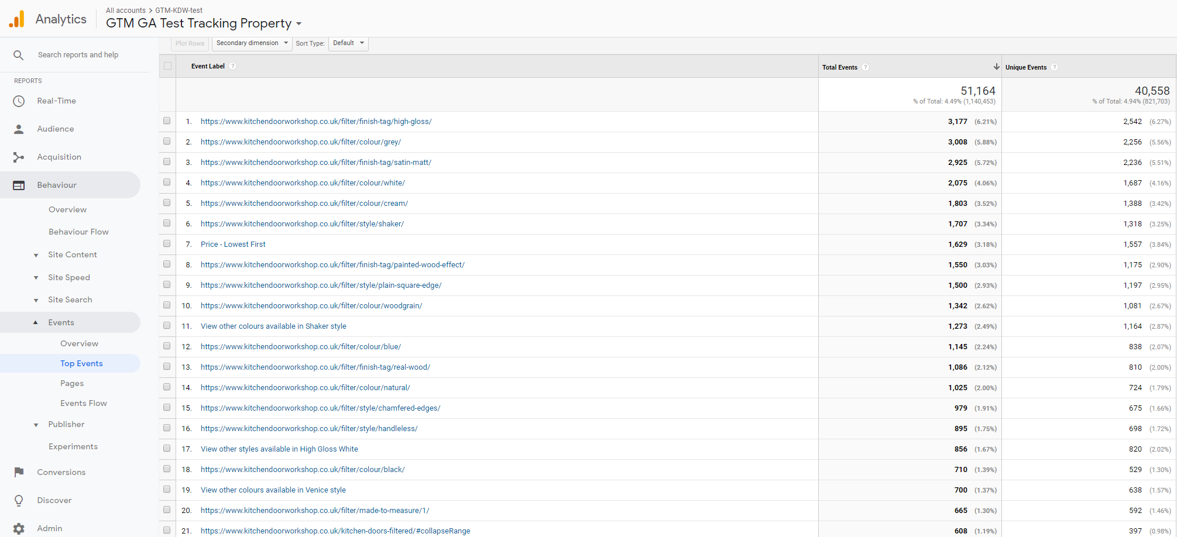Open Real-Time reports clock icon
The width and height of the screenshot is (1177, 537).
tap(19, 101)
